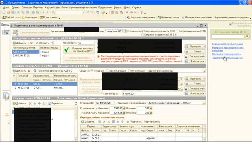Click upper Печать button
Image resolution: width=252 pixels, height=142 pixels.
(195, 52)
